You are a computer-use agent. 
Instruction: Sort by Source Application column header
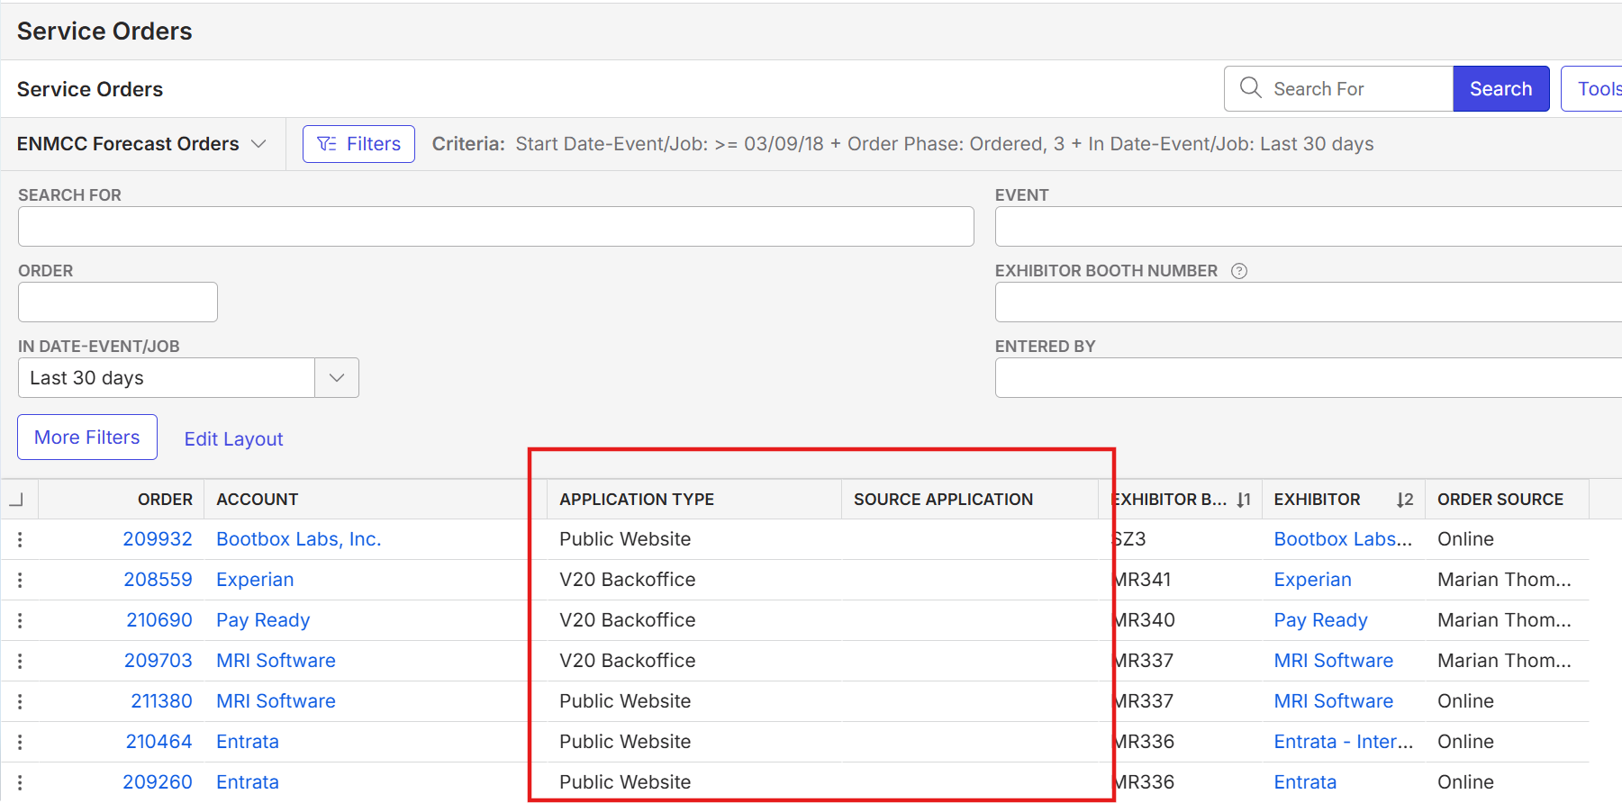[x=943, y=500]
